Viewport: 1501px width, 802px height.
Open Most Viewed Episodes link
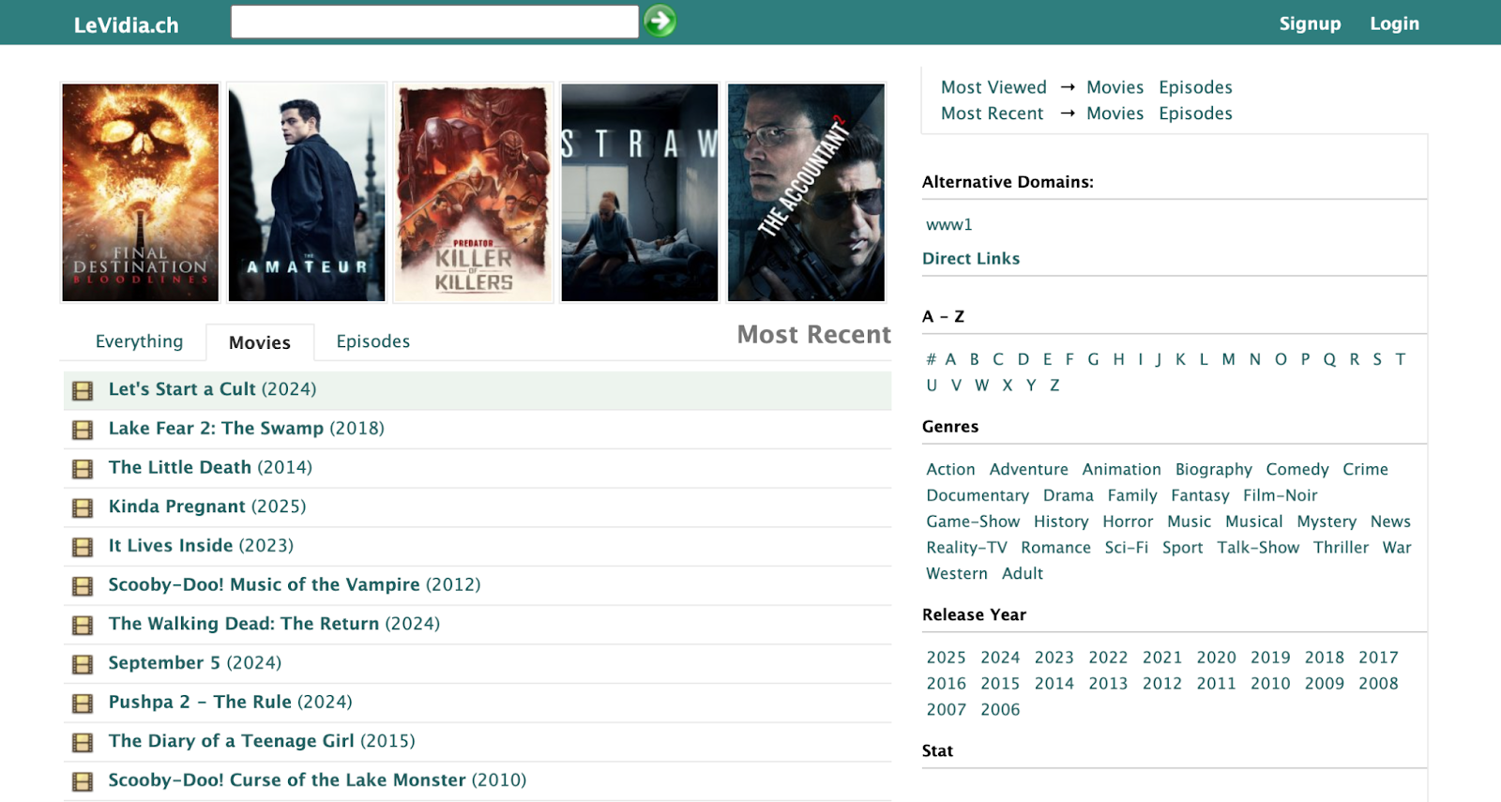pyautogui.click(x=1195, y=87)
